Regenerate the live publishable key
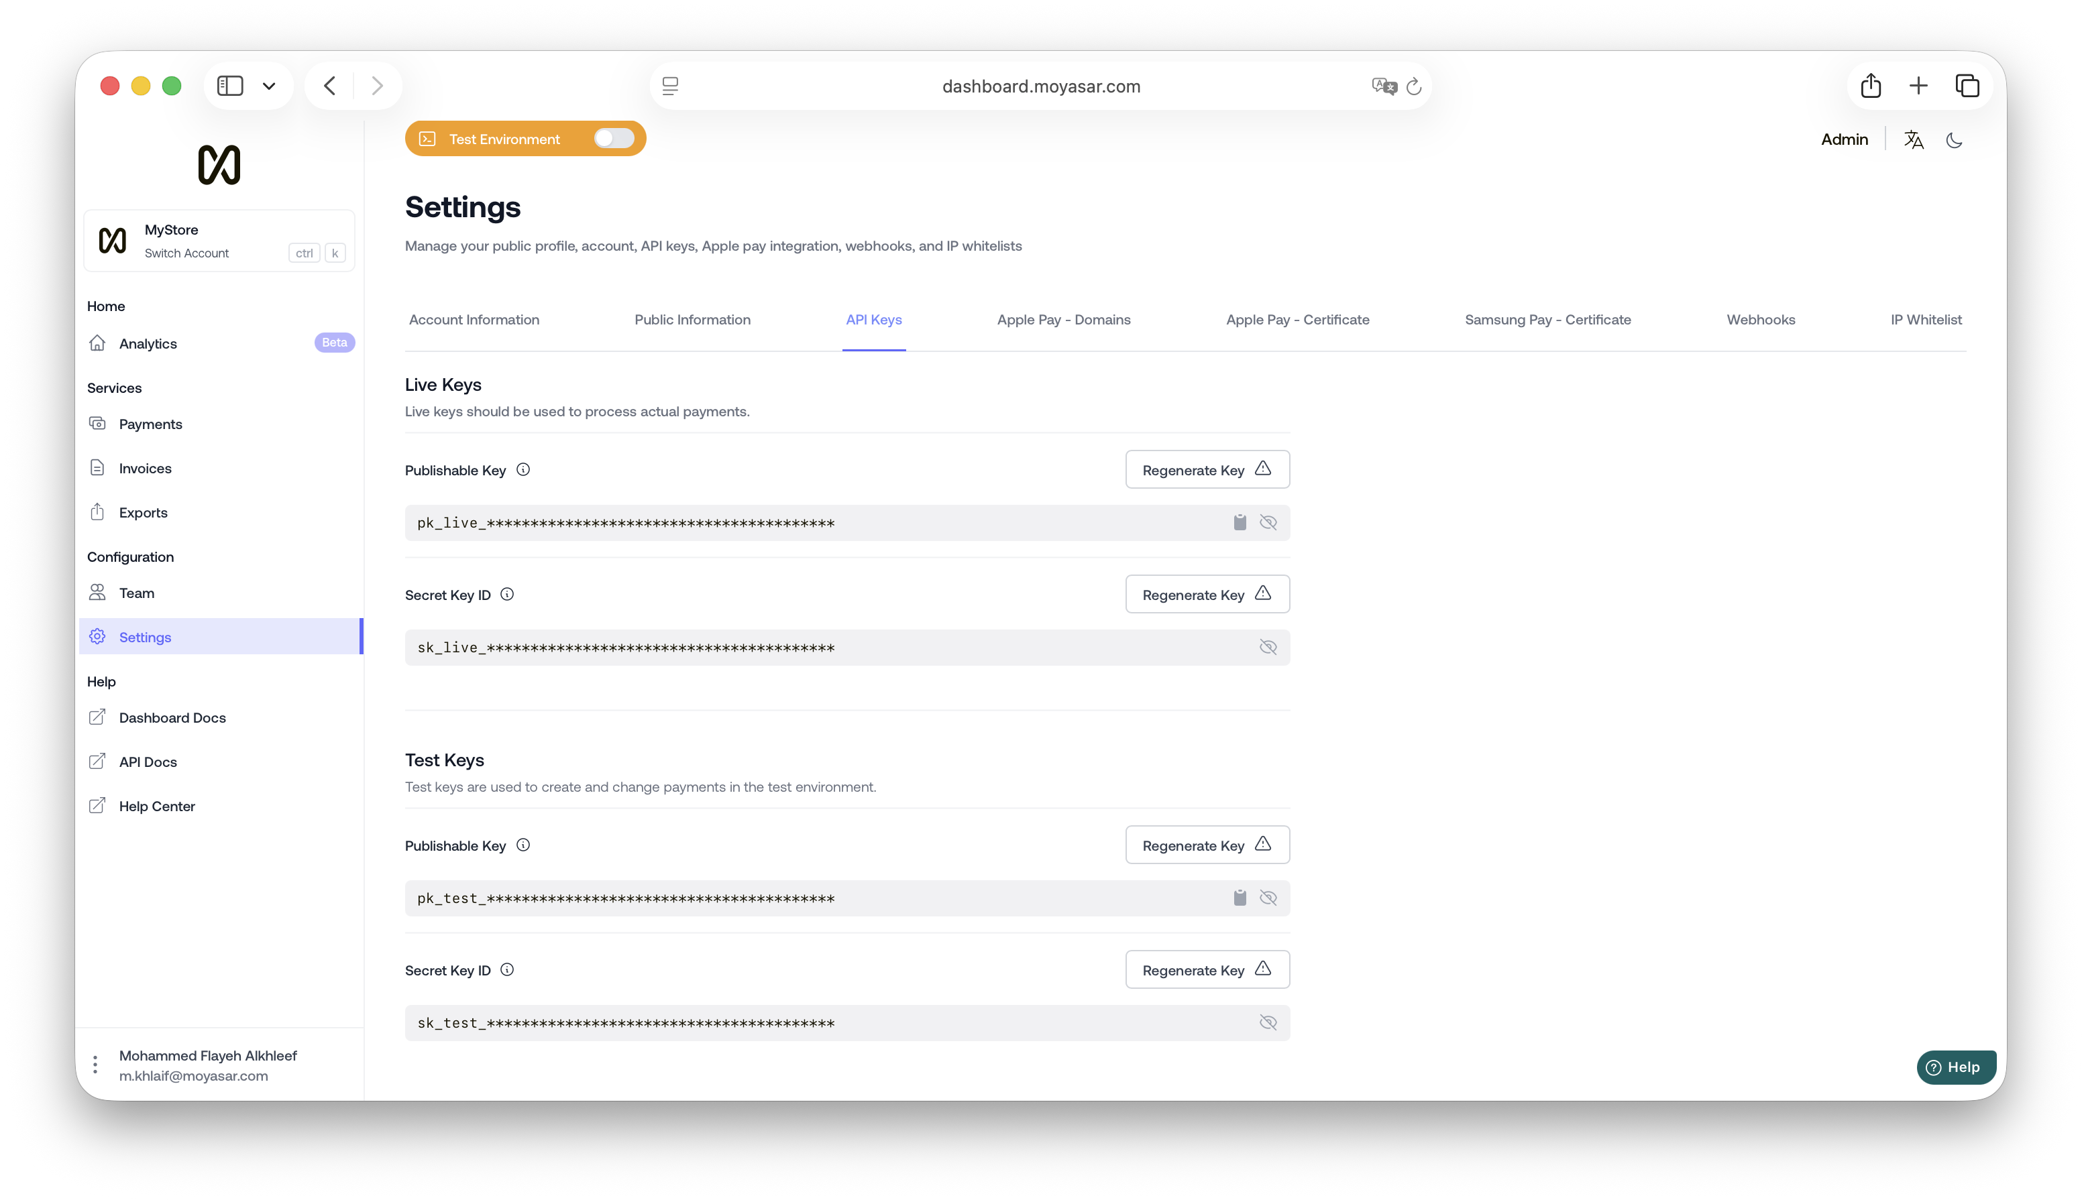 (1206, 469)
